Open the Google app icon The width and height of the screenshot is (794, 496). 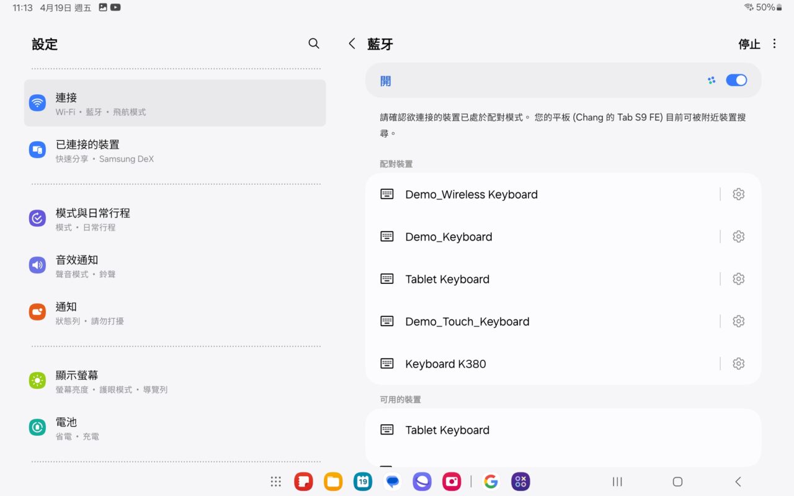pos(491,482)
